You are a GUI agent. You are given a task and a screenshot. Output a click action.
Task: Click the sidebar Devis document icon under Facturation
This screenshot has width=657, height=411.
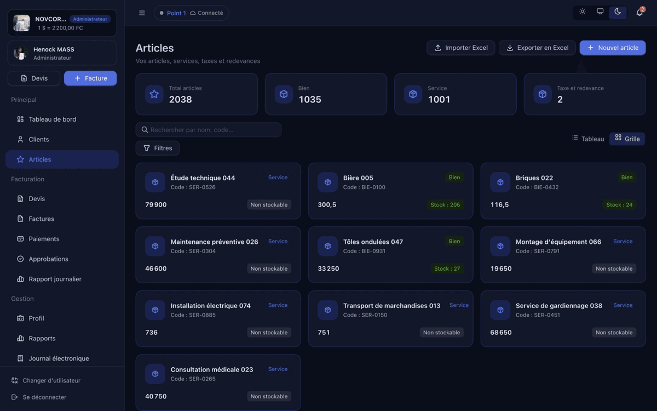coord(20,199)
